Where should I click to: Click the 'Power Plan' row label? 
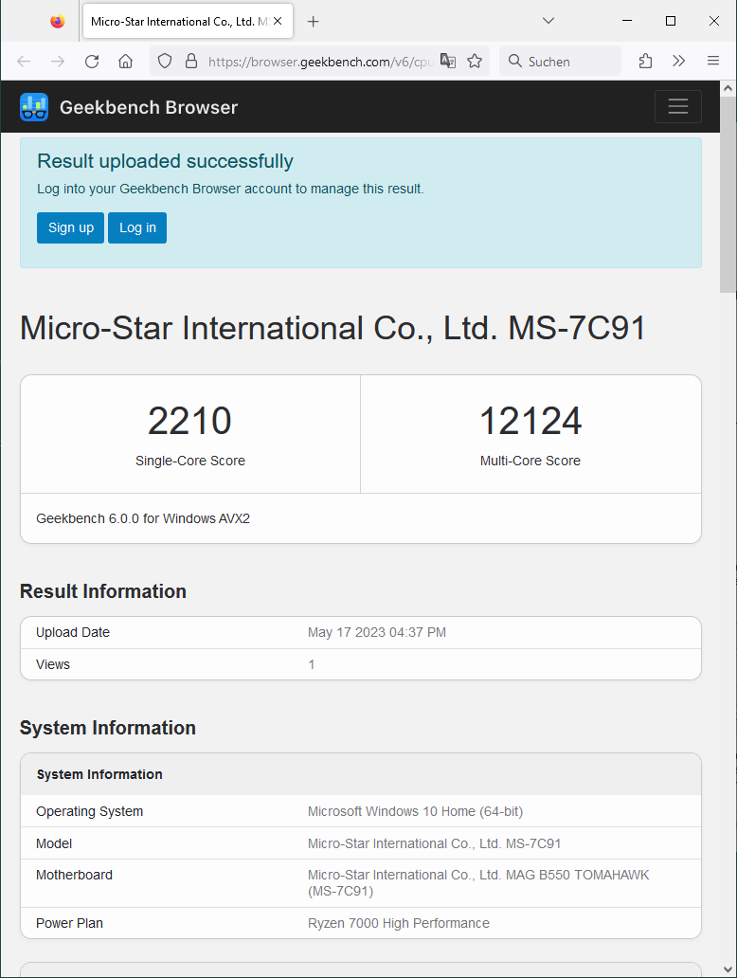69,923
